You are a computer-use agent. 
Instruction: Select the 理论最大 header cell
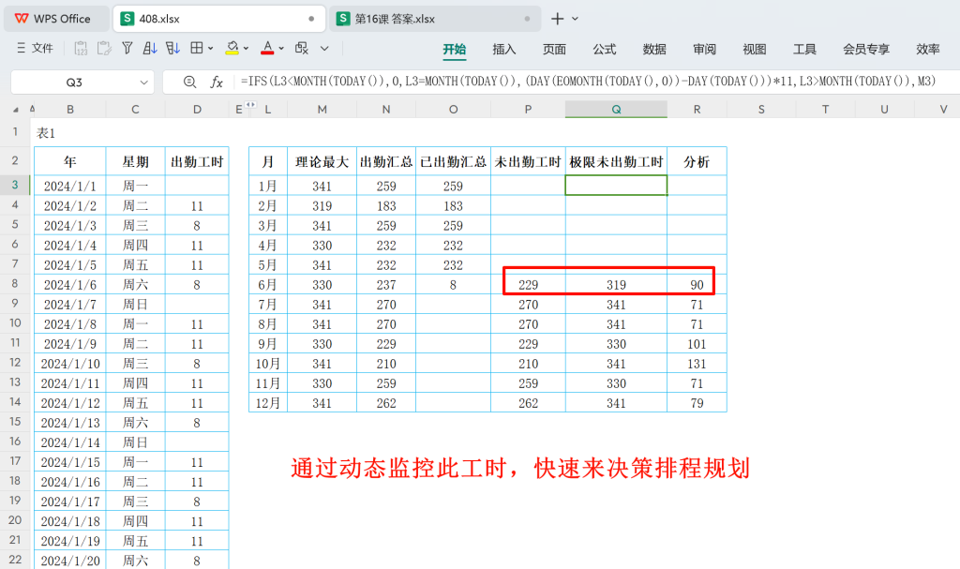click(x=322, y=161)
